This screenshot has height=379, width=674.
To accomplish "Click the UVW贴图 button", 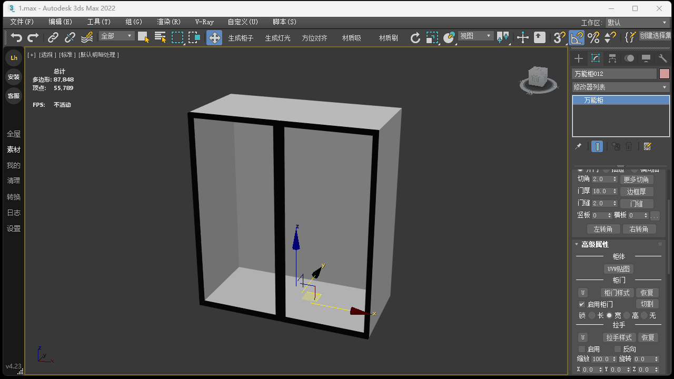I will 619,269.
